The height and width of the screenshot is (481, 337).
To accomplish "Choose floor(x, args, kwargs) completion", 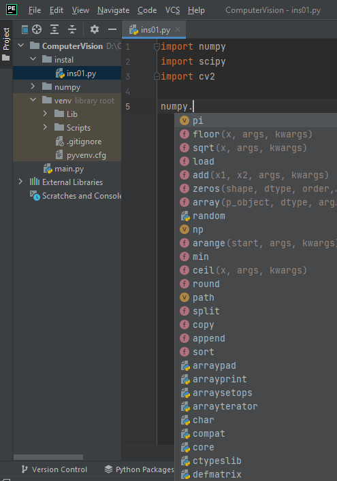I will (x=256, y=134).
